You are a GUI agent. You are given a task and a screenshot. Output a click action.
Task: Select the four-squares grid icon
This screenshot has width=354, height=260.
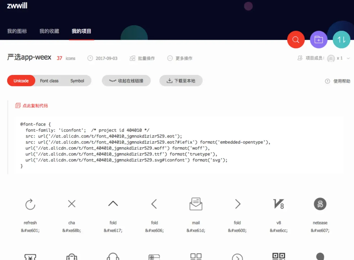[196, 256]
